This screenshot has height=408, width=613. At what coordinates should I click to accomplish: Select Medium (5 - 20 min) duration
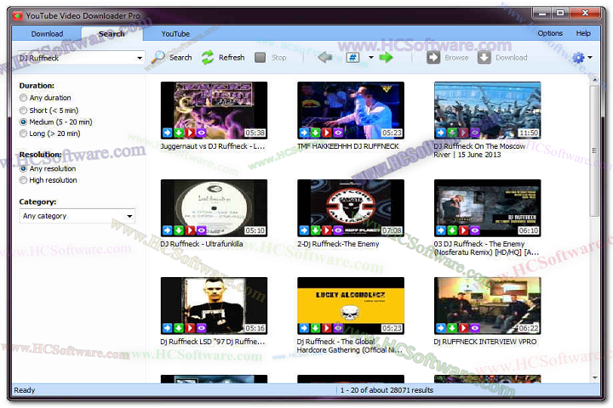coord(24,122)
